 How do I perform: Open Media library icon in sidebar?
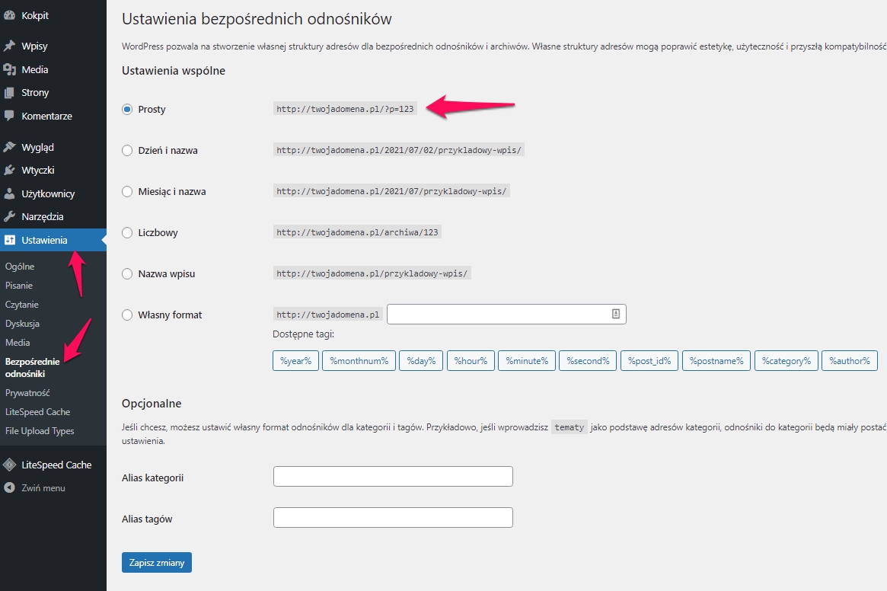[x=9, y=69]
